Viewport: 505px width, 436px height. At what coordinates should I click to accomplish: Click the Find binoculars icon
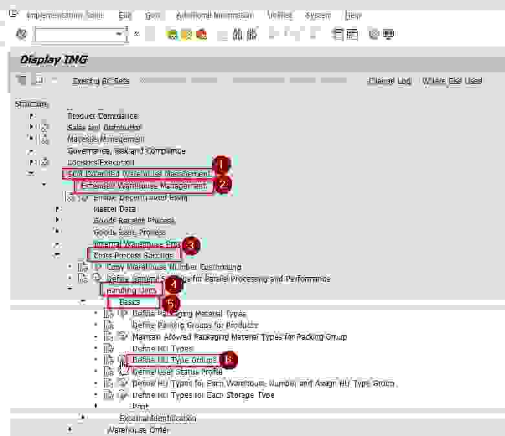[x=237, y=34]
